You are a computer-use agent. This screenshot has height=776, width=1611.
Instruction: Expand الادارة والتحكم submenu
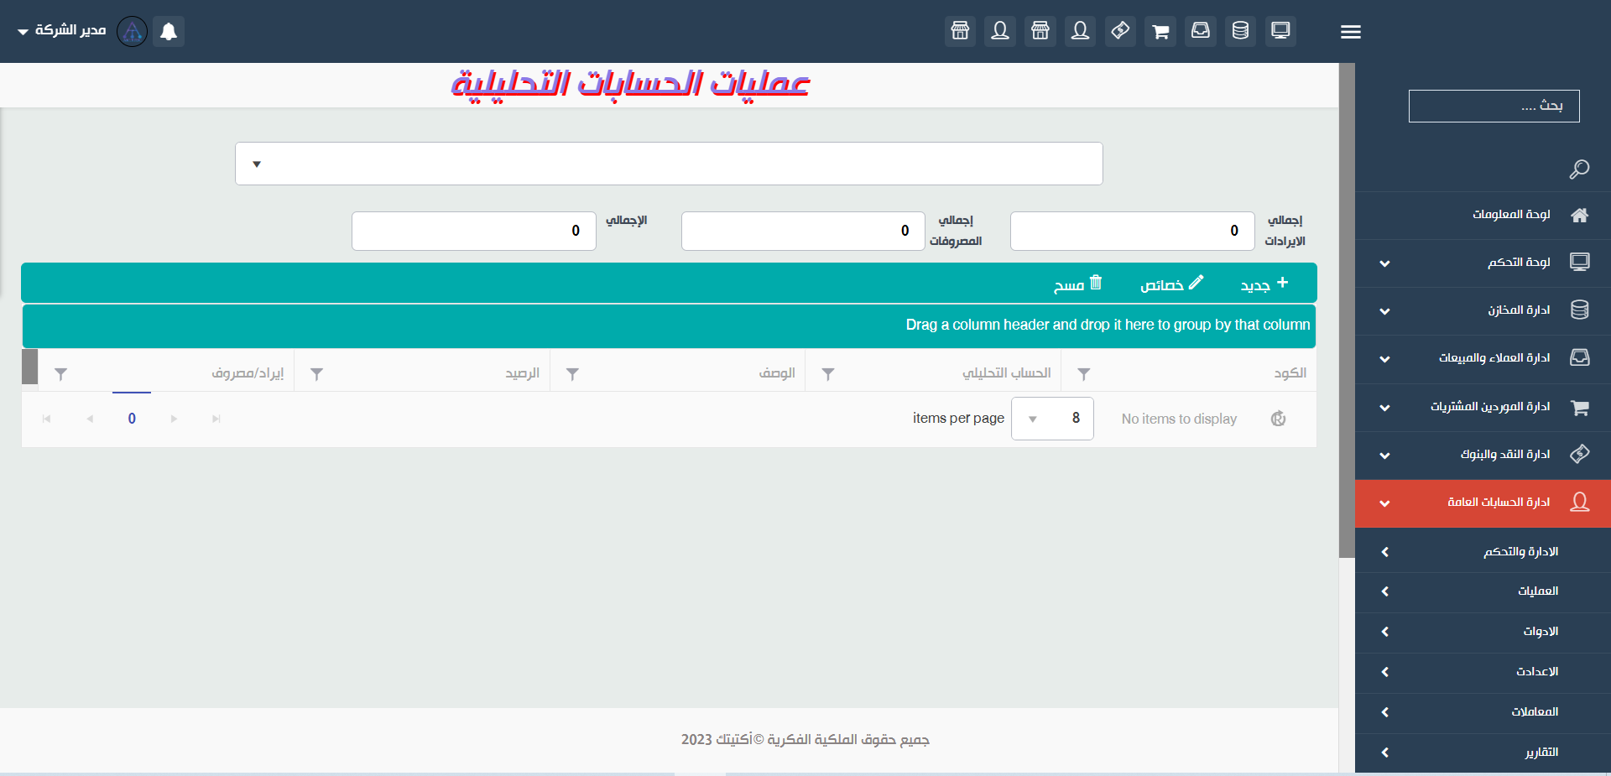point(1483,552)
